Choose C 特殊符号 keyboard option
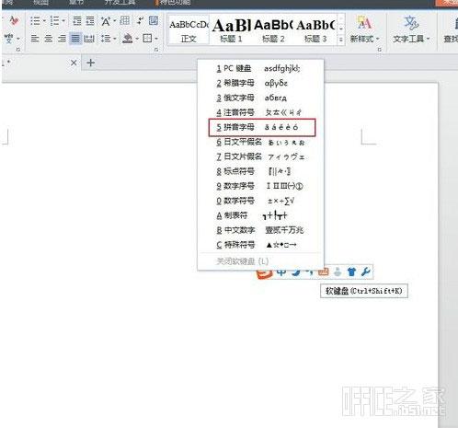The height and width of the screenshot is (428, 458). coord(260,245)
